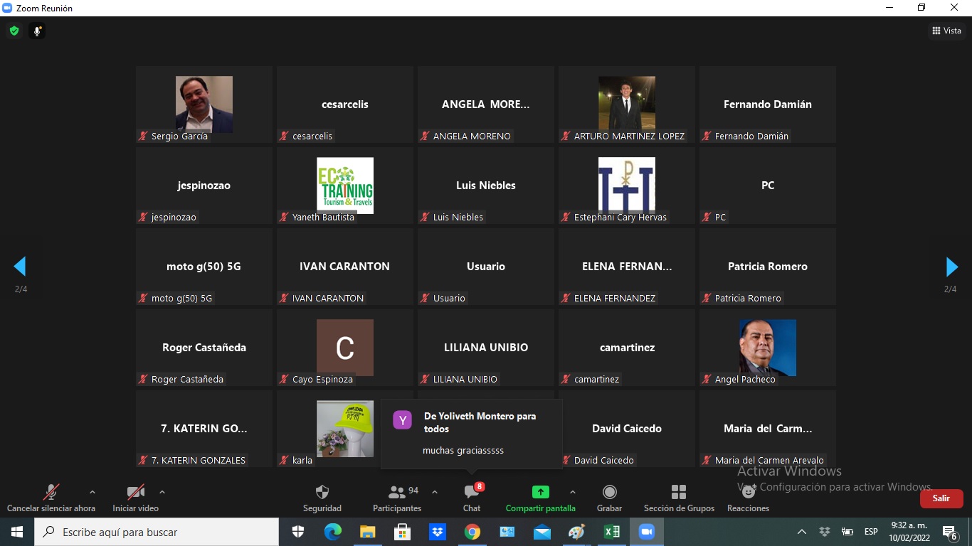
Task: Select Yaneth Bautista Eco Training tile
Action: (345, 186)
